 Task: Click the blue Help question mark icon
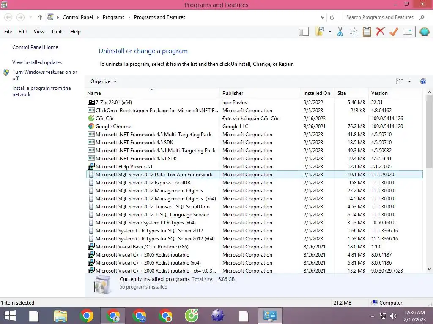pos(423,81)
